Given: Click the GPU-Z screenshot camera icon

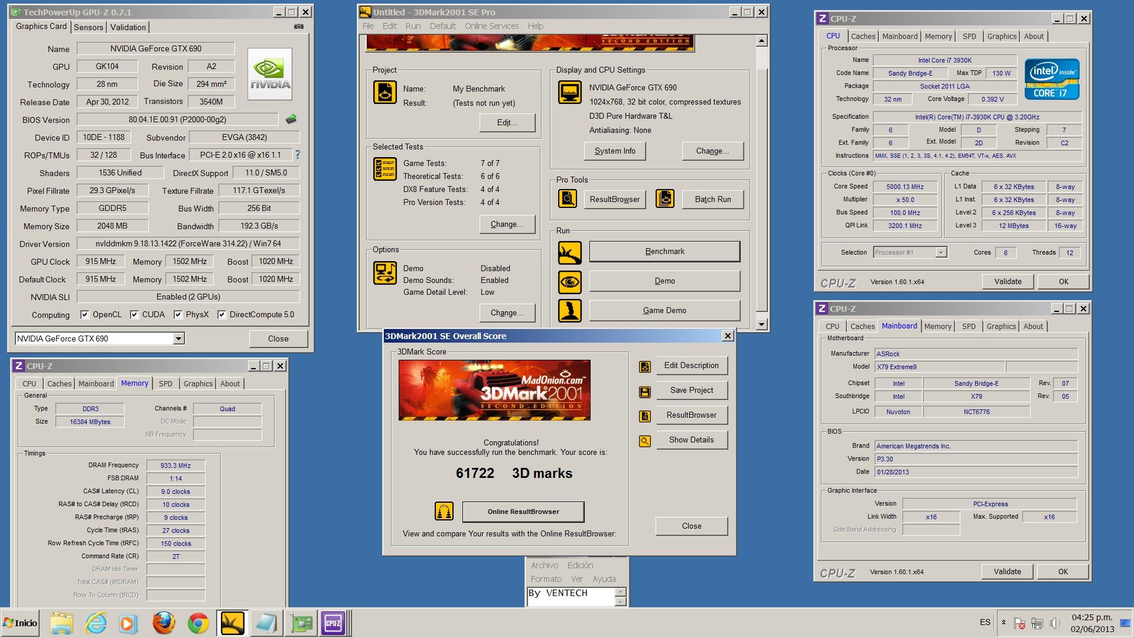Looking at the screenshot, I should (299, 27).
